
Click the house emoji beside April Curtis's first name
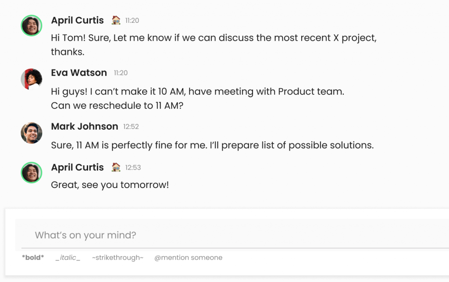click(x=117, y=20)
